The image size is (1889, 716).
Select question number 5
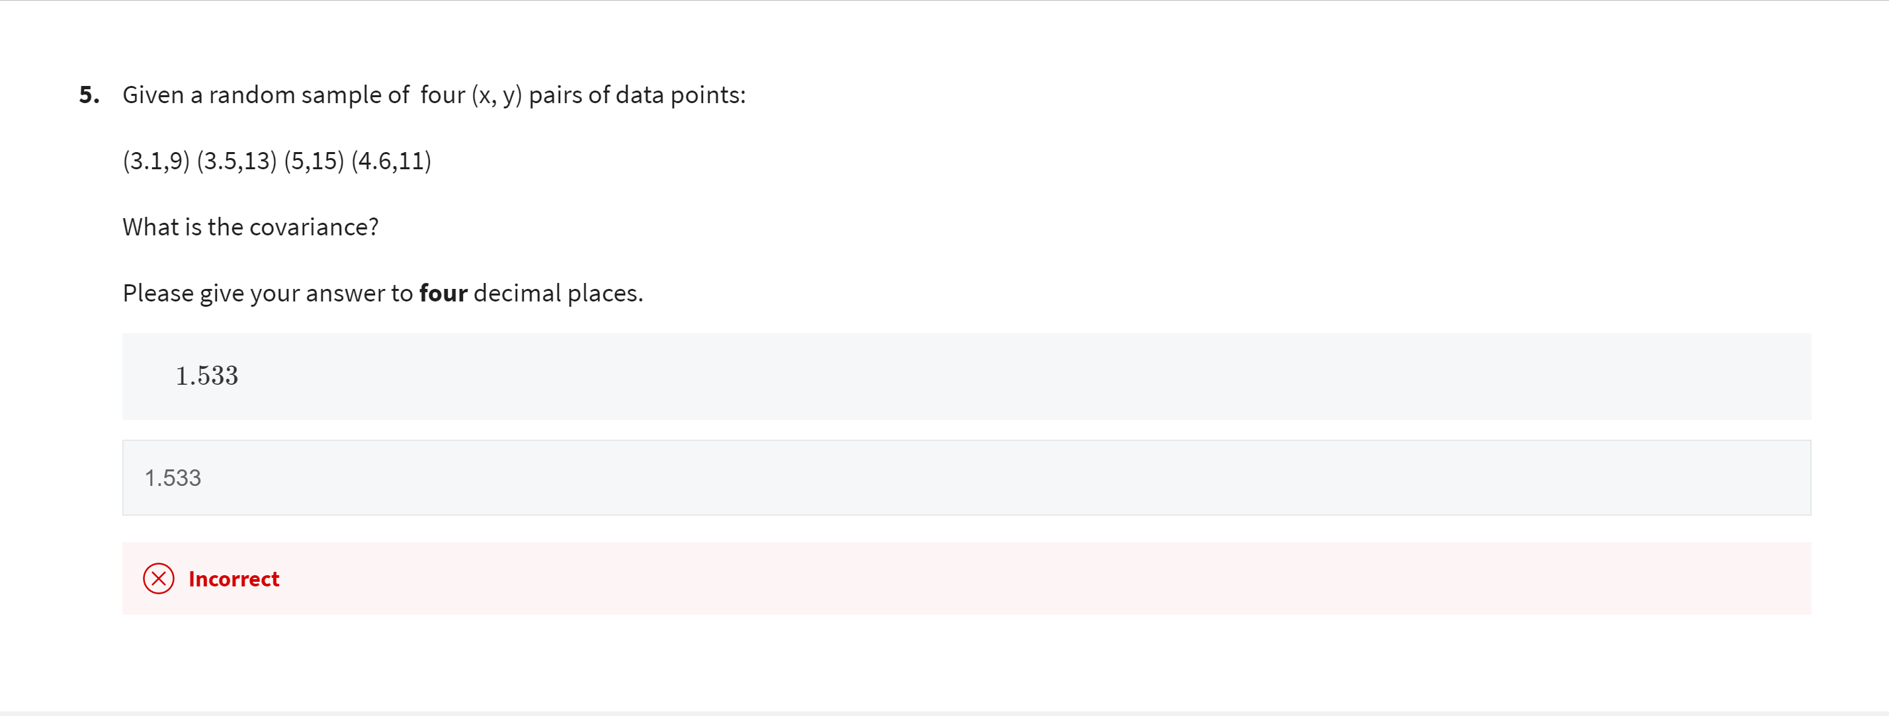click(89, 94)
